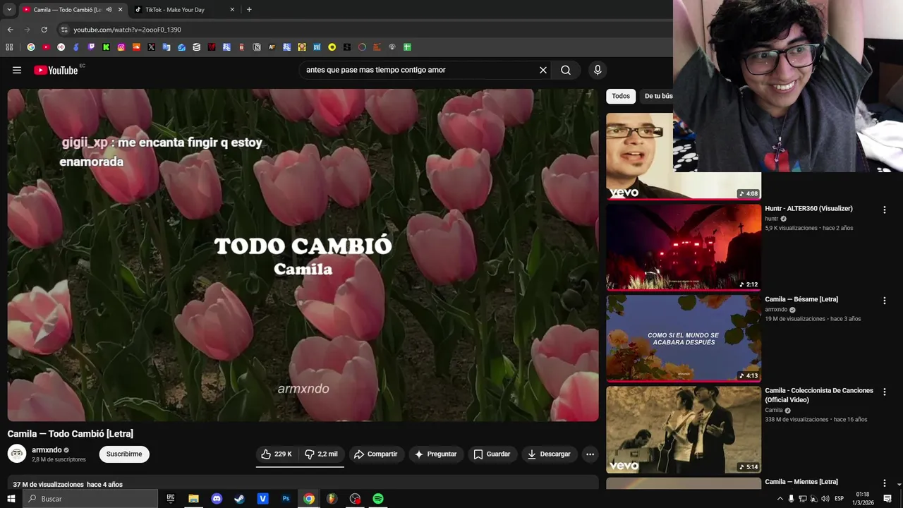The image size is (903, 508).
Task: View site information icon in address bar
Action: 64,30
